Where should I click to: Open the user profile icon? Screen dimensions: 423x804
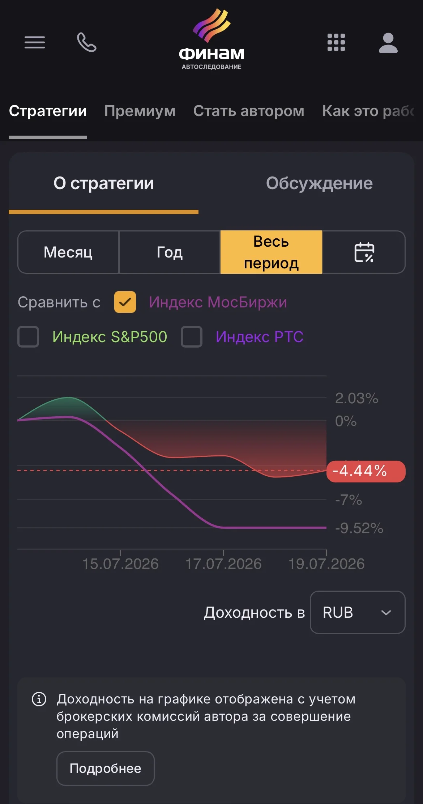tap(388, 43)
